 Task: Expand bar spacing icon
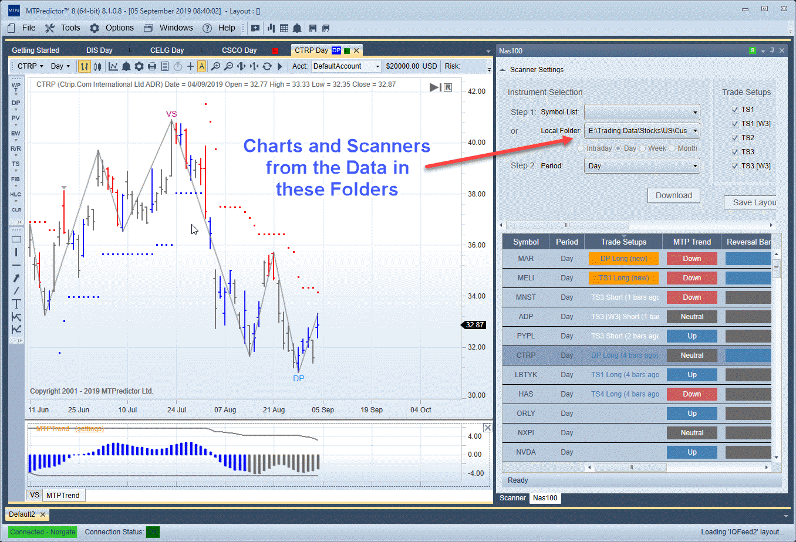pos(241,66)
